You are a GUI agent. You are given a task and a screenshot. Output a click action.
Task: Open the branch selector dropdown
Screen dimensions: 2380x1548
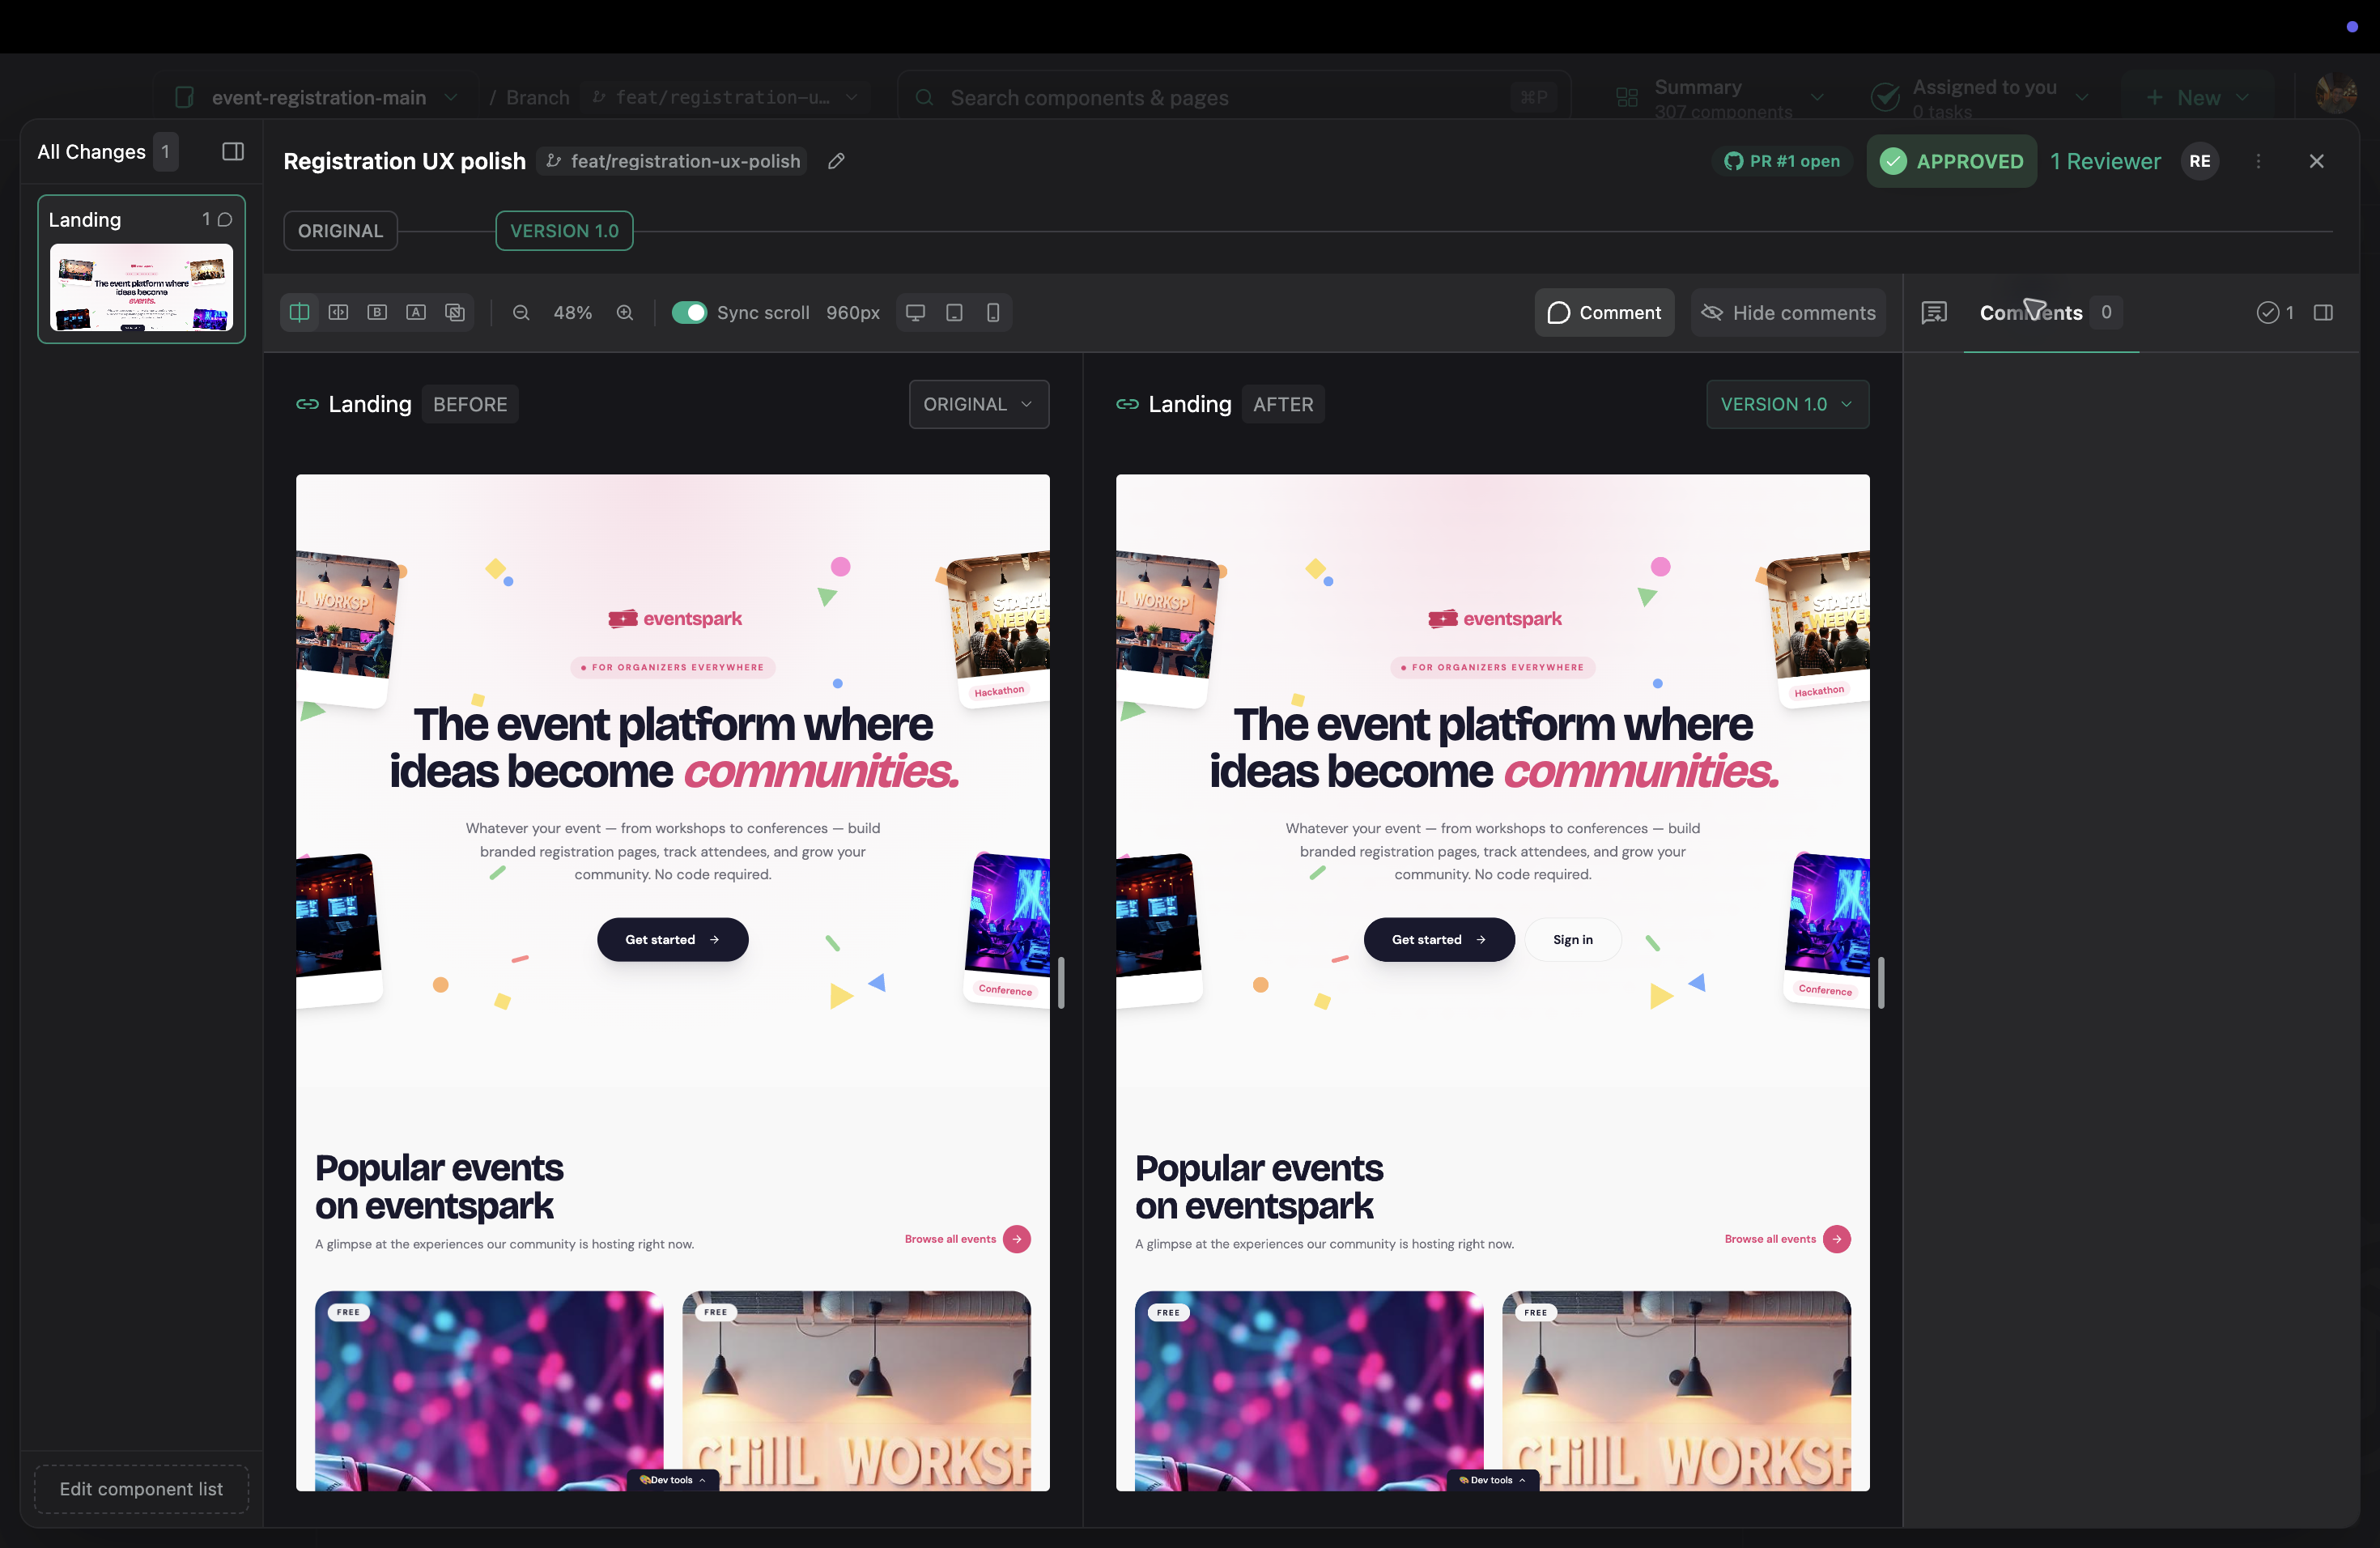[724, 97]
